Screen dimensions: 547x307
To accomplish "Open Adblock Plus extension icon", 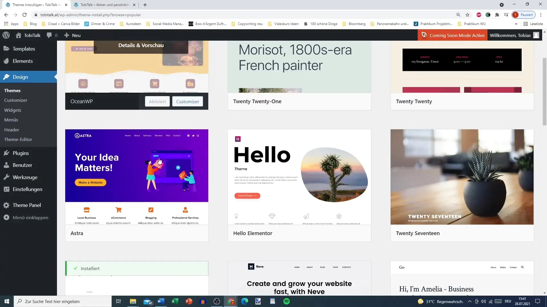I will pyautogui.click(x=479, y=15).
